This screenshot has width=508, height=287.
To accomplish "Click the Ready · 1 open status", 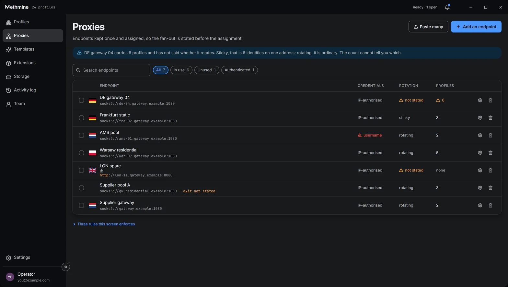I will (x=425, y=7).
